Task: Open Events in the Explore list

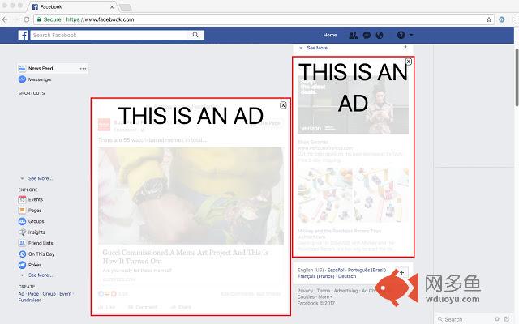Action: tap(36, 199)
